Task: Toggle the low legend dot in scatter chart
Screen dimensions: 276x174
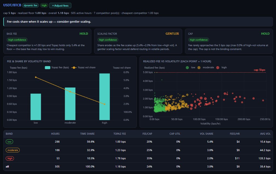Action: [187, 67]
